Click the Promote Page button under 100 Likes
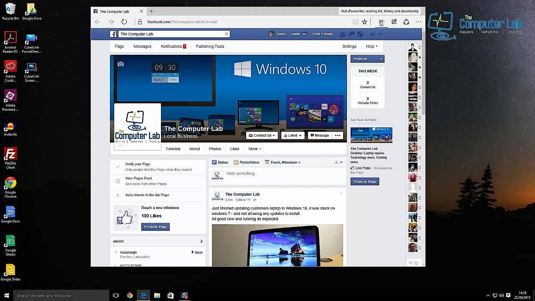535x301 pixels. pos(155,227)
